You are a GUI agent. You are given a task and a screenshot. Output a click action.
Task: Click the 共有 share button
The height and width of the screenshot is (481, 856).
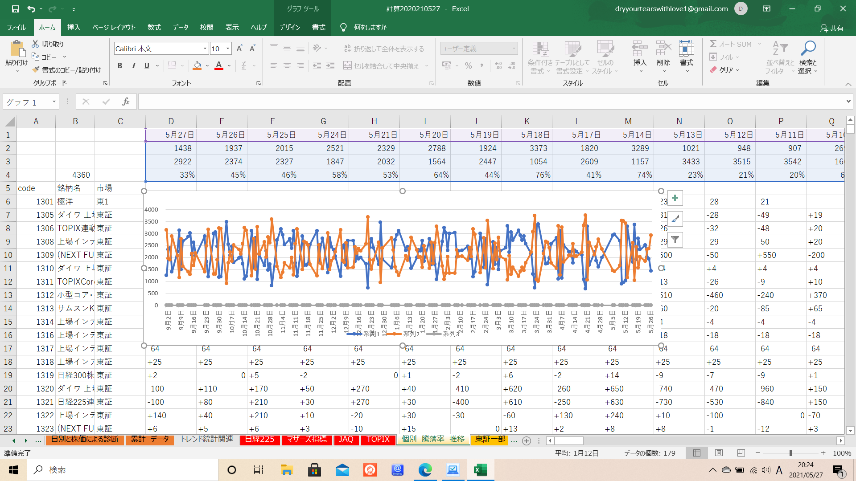[x=832, y=28]
